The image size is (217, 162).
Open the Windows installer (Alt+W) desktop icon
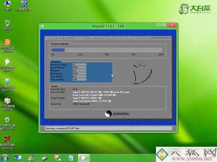tap(7, 85)
